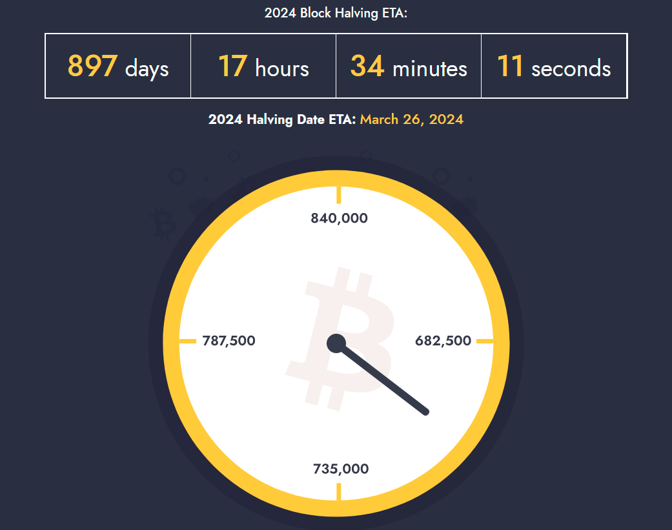Select the 735,000 block label
The width and height of the screenshot is (672, 530).
tap(341, 469)
